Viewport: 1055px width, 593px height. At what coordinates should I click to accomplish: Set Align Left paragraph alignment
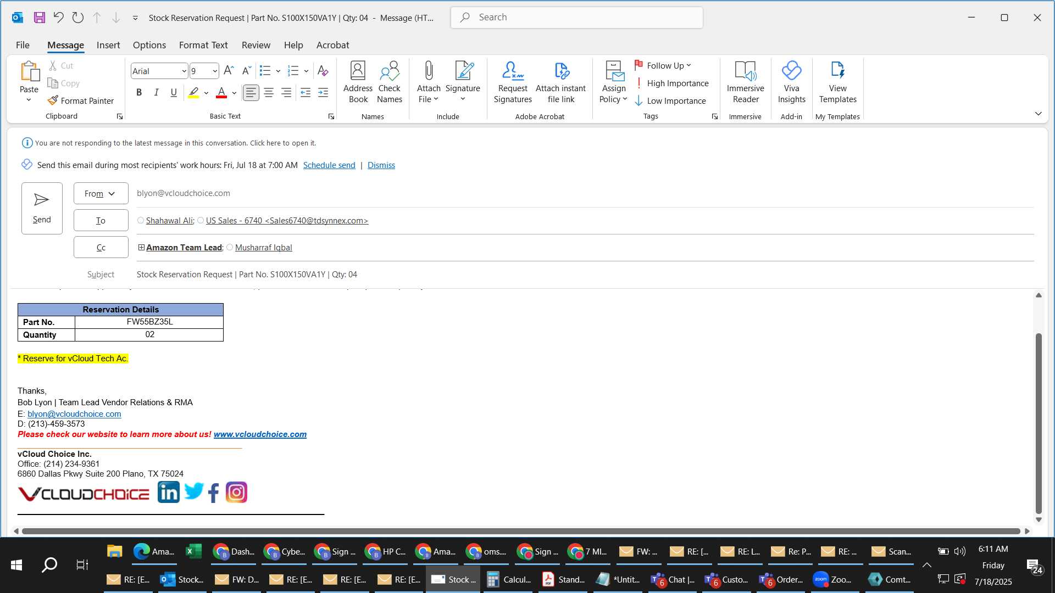(x=251, y=93)
